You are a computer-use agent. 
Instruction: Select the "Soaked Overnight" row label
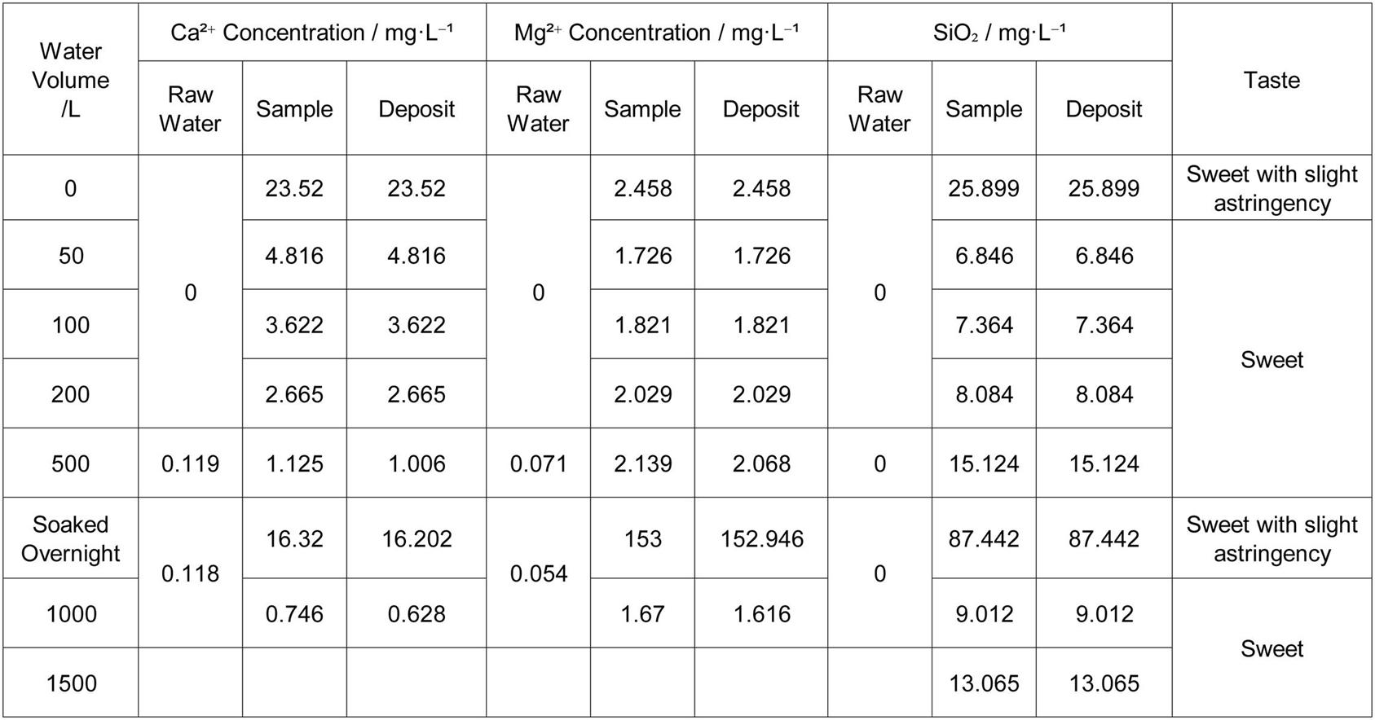coord(70,538)
